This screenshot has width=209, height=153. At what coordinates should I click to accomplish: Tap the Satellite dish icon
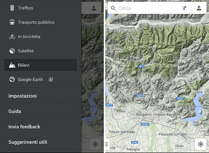pyautogui.click(x=12, y=51)
